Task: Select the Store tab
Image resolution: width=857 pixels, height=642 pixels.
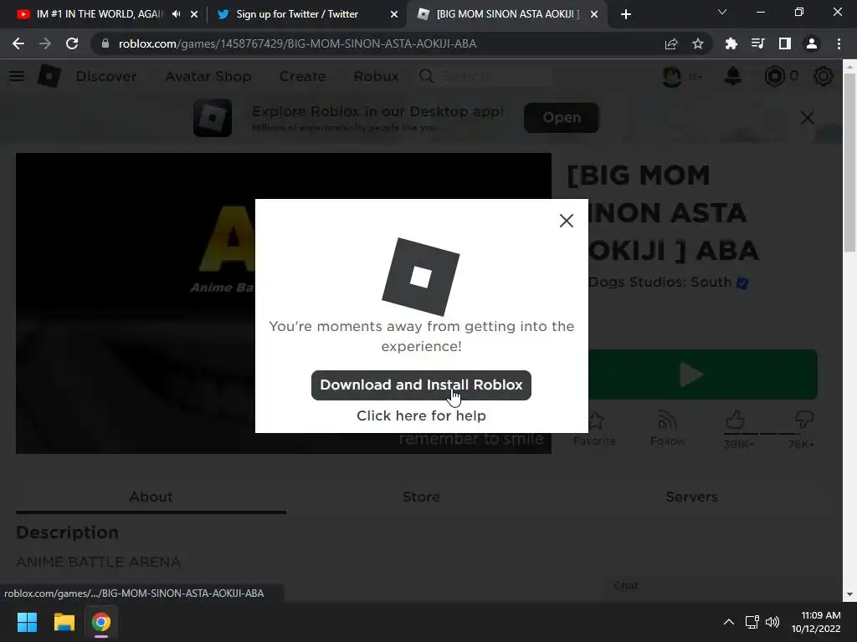Action: [x=422, y=497]
